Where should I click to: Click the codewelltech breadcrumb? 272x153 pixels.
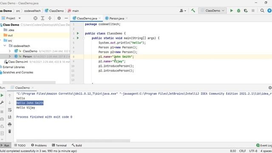click(32, 11)
